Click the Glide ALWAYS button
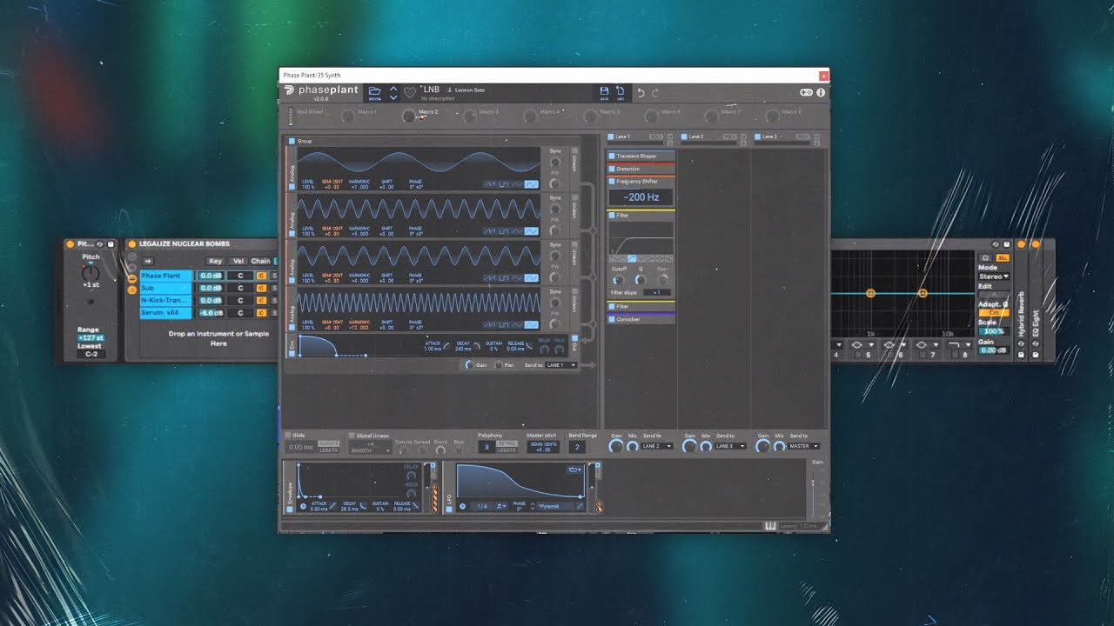 click(328, 443)
